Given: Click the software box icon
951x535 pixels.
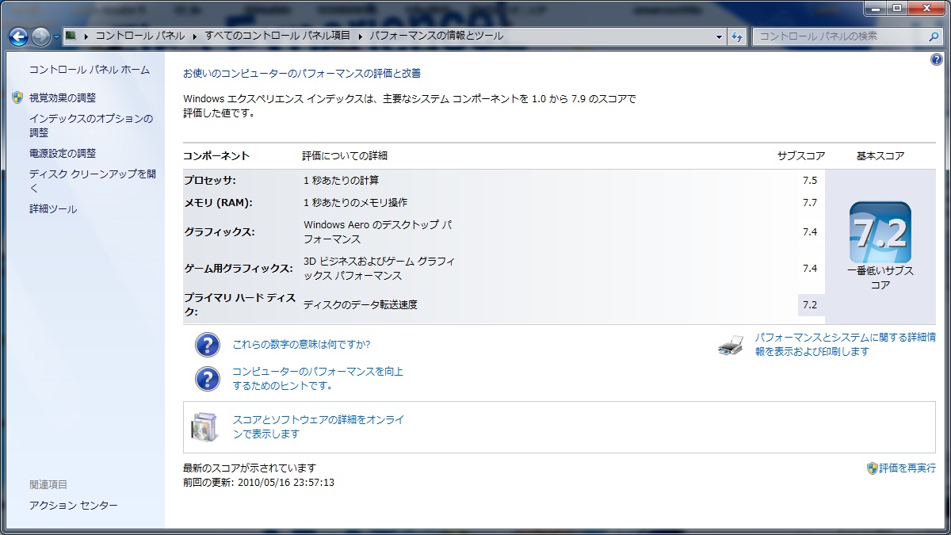Looking at the screenshot, I should [204, 427].
